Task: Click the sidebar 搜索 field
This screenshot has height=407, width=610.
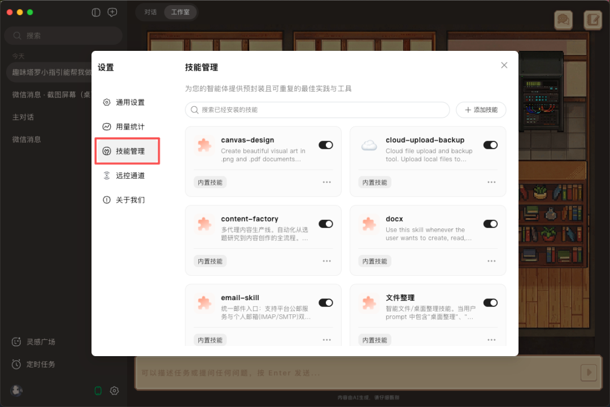Action: coord(63,36)
